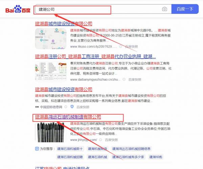Click the 为您推荐 magnifier icon
The image size is (203, 169).
(37, 148)
